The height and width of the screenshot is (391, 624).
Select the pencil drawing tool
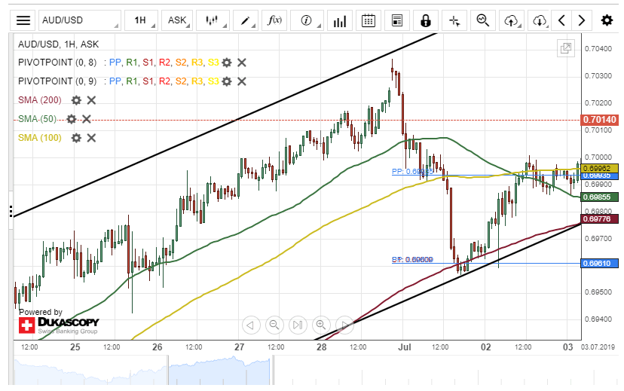point(246,20)
